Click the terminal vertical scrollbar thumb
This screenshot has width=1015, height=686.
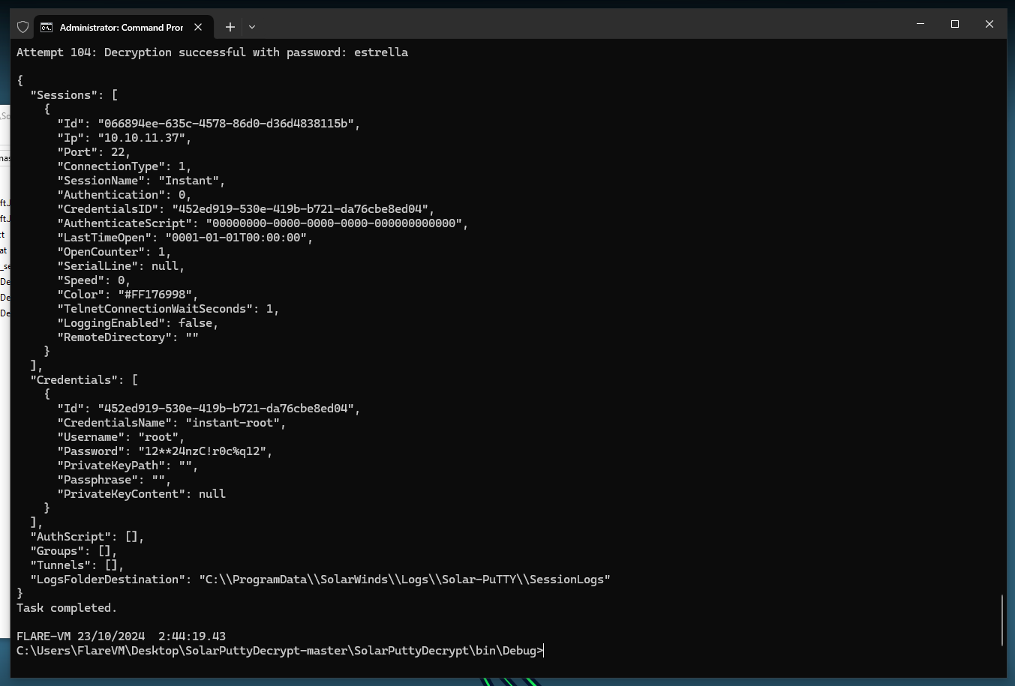coord(1002,620)
